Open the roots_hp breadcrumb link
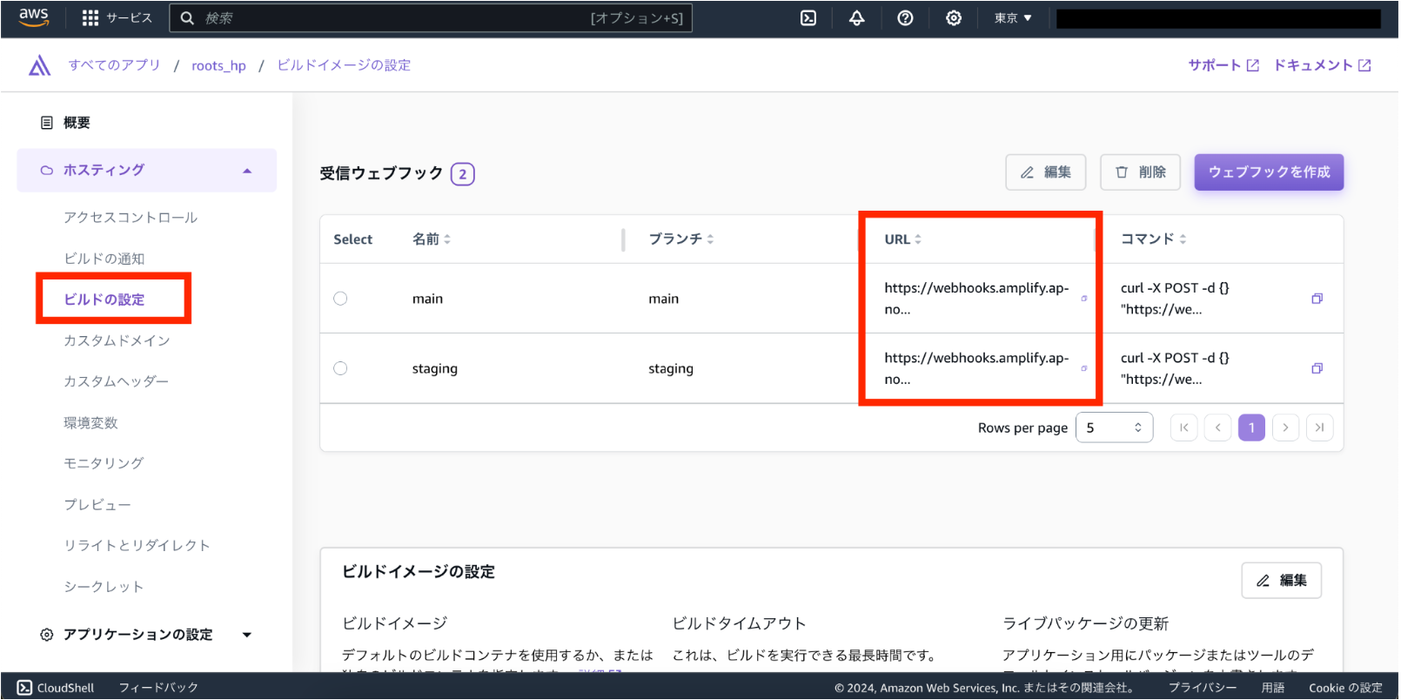The width and height of the screenshot is (1401, 700). pyautogui.click(x=218, y=66)
